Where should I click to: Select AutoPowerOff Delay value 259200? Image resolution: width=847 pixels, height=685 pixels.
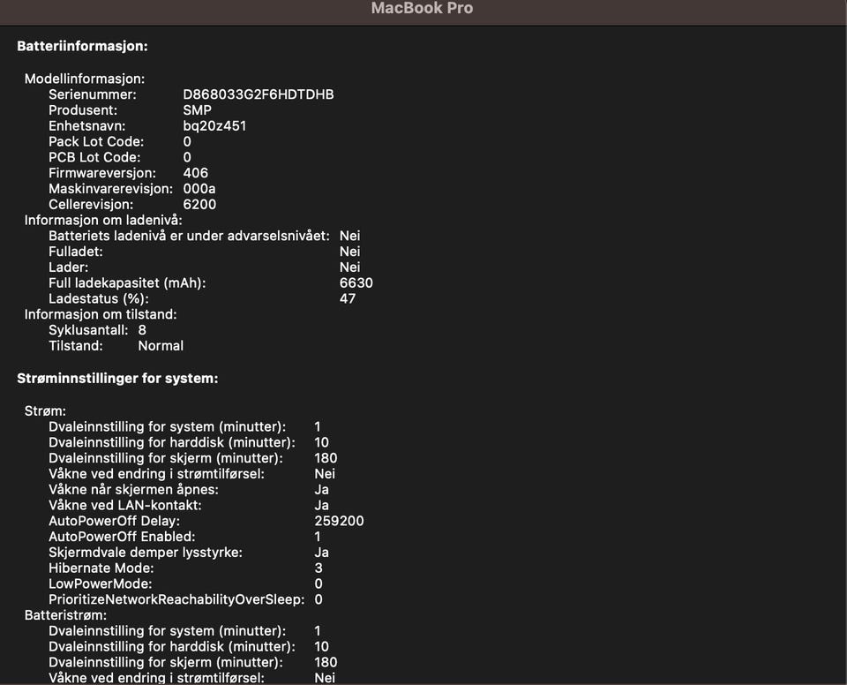click(x=339, y=521)
